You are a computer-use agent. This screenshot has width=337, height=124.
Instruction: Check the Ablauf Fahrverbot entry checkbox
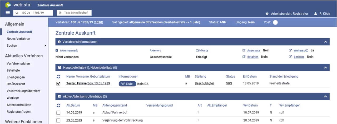[58, 113]
